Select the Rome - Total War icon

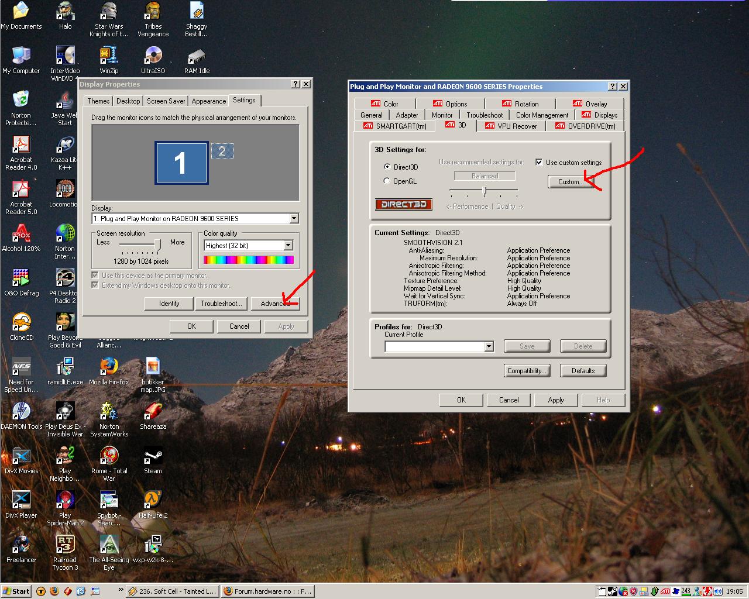click(109, 464)
